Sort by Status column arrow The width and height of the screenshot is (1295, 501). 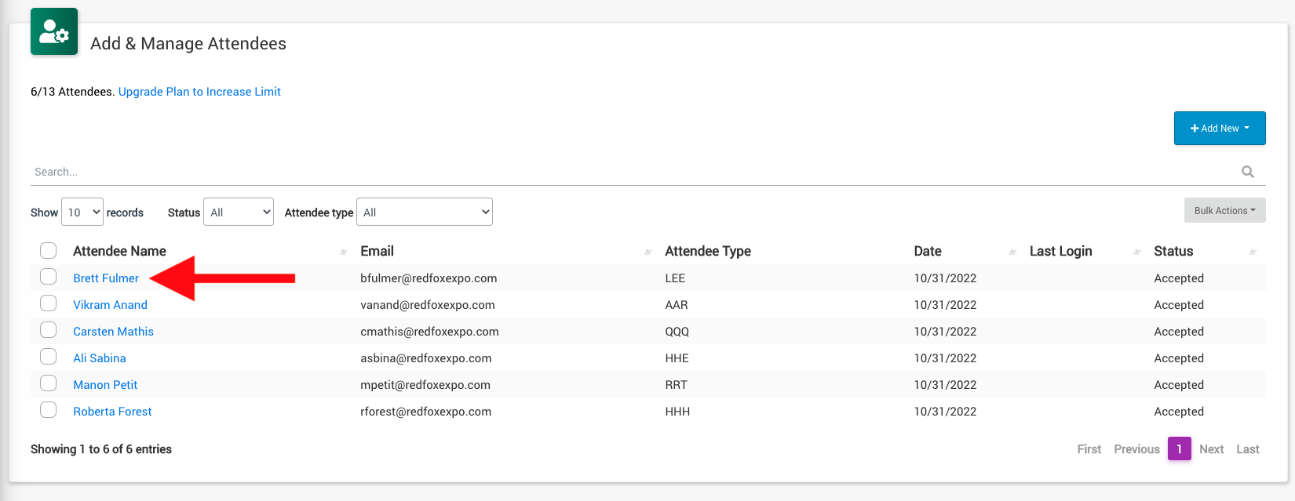(1253, 252)
